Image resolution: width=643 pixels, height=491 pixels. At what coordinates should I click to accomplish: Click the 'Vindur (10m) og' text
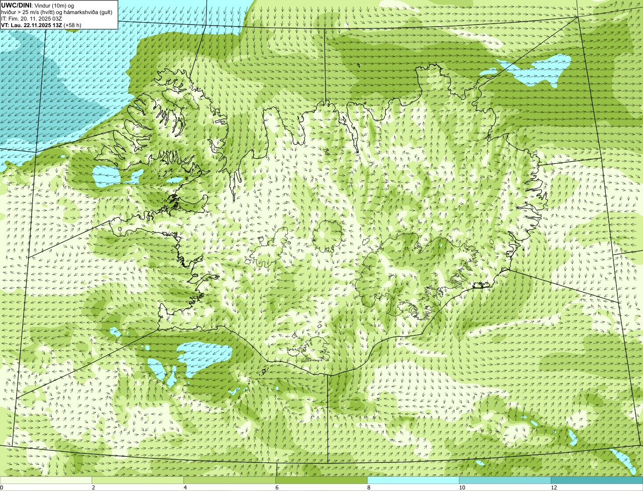click(x=54, y=5)
